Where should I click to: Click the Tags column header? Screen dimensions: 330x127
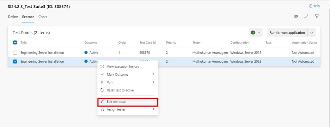[x=269, y=43]
